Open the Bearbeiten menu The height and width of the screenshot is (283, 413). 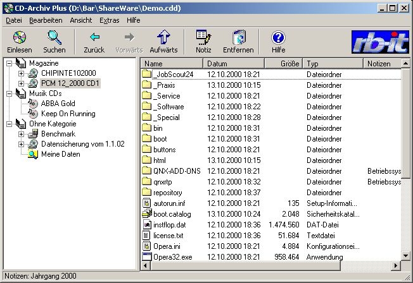tap(44, 20)
